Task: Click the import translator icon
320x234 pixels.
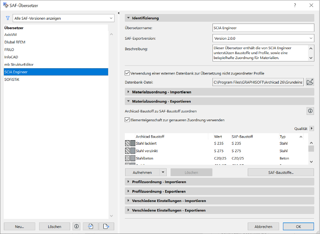Action: point(91,226)
